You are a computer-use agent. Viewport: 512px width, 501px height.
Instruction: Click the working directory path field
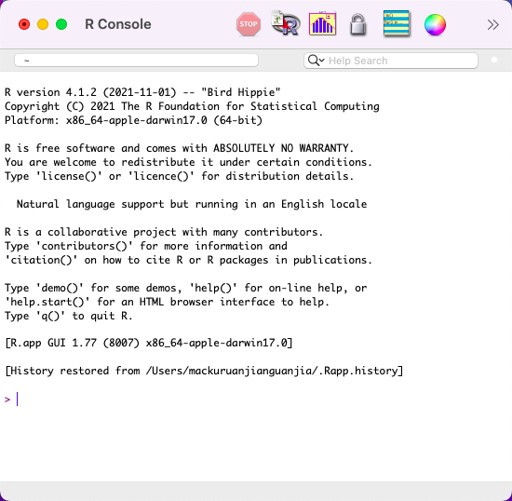coord(136,61)
